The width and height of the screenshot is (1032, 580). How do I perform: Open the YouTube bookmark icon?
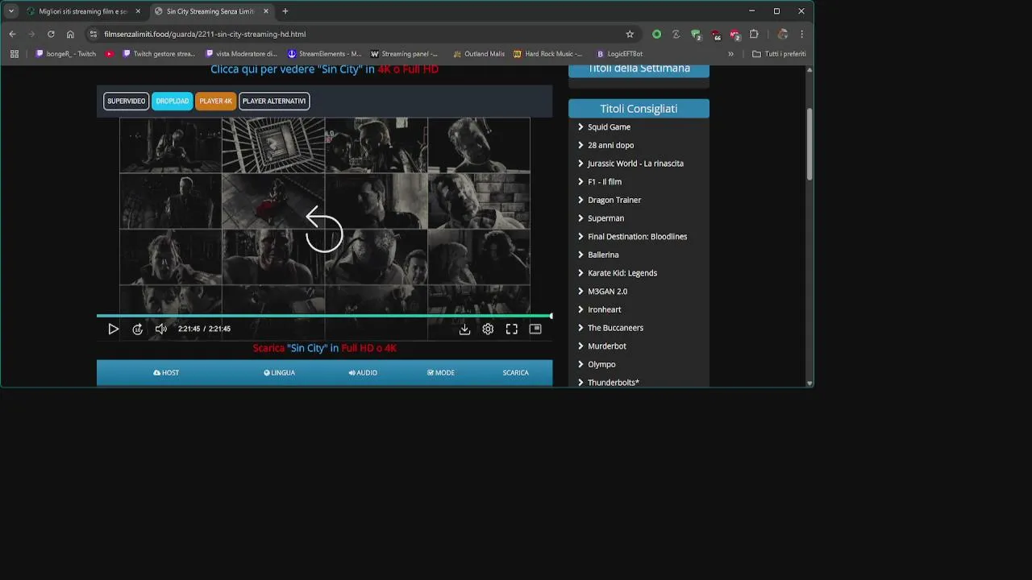[110, 54]
